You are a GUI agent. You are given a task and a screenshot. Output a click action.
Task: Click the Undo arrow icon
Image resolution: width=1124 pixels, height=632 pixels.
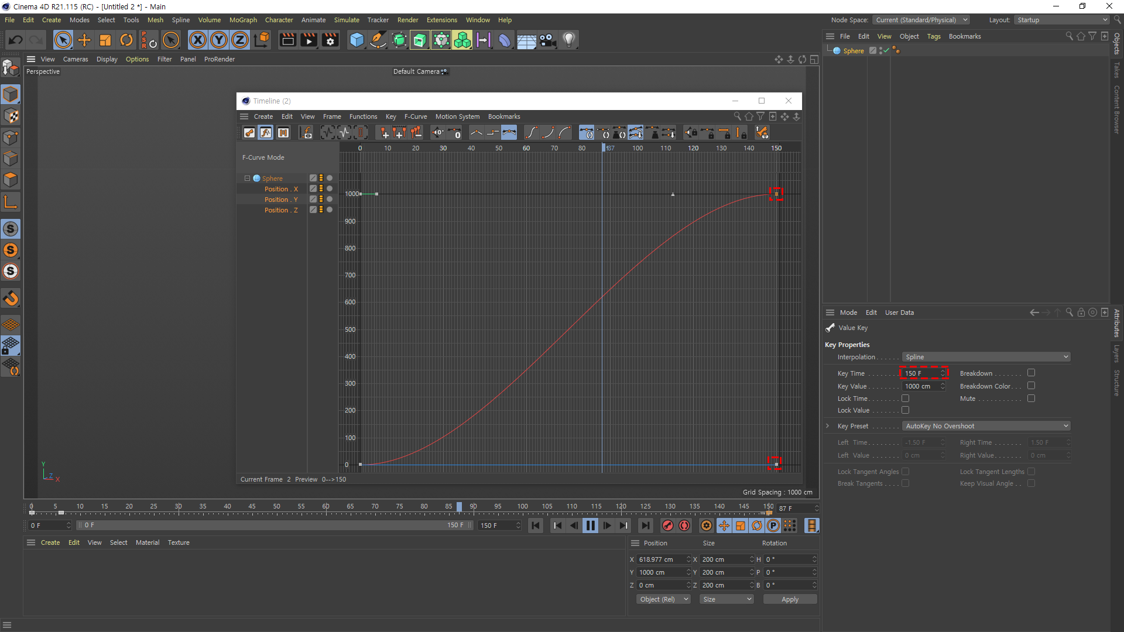(x=16, y=40)
